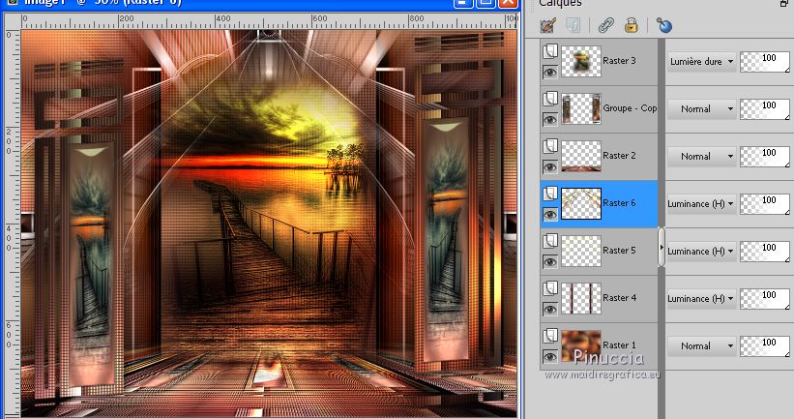The image size is (794, 419).
Task: Click the layer type icon of Raster 3
Action: tap(550, 51)
